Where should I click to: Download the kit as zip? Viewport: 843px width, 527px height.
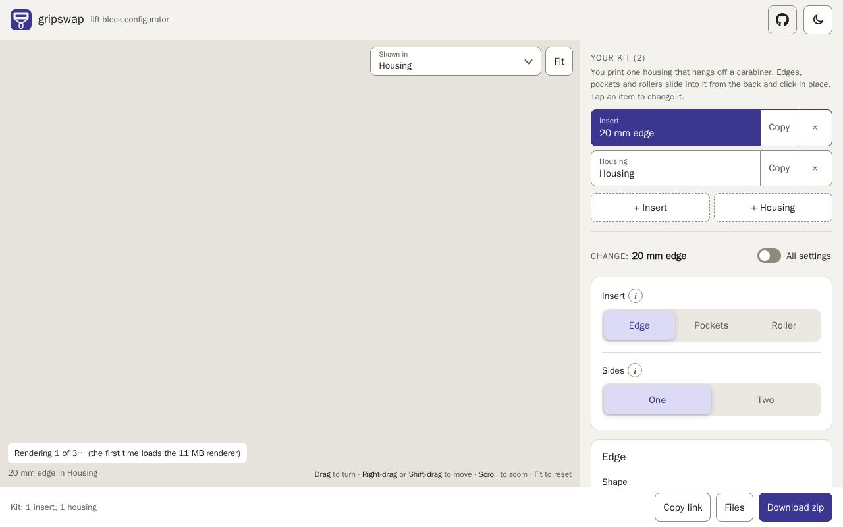coord(796,507)
